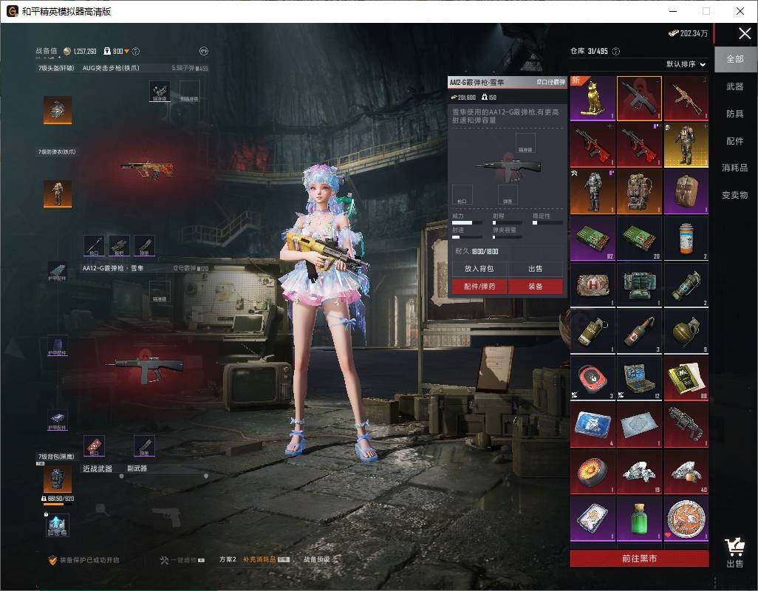Select the yellow-green book item
Viewport: 758px width, 591px height.
[686, 378]
